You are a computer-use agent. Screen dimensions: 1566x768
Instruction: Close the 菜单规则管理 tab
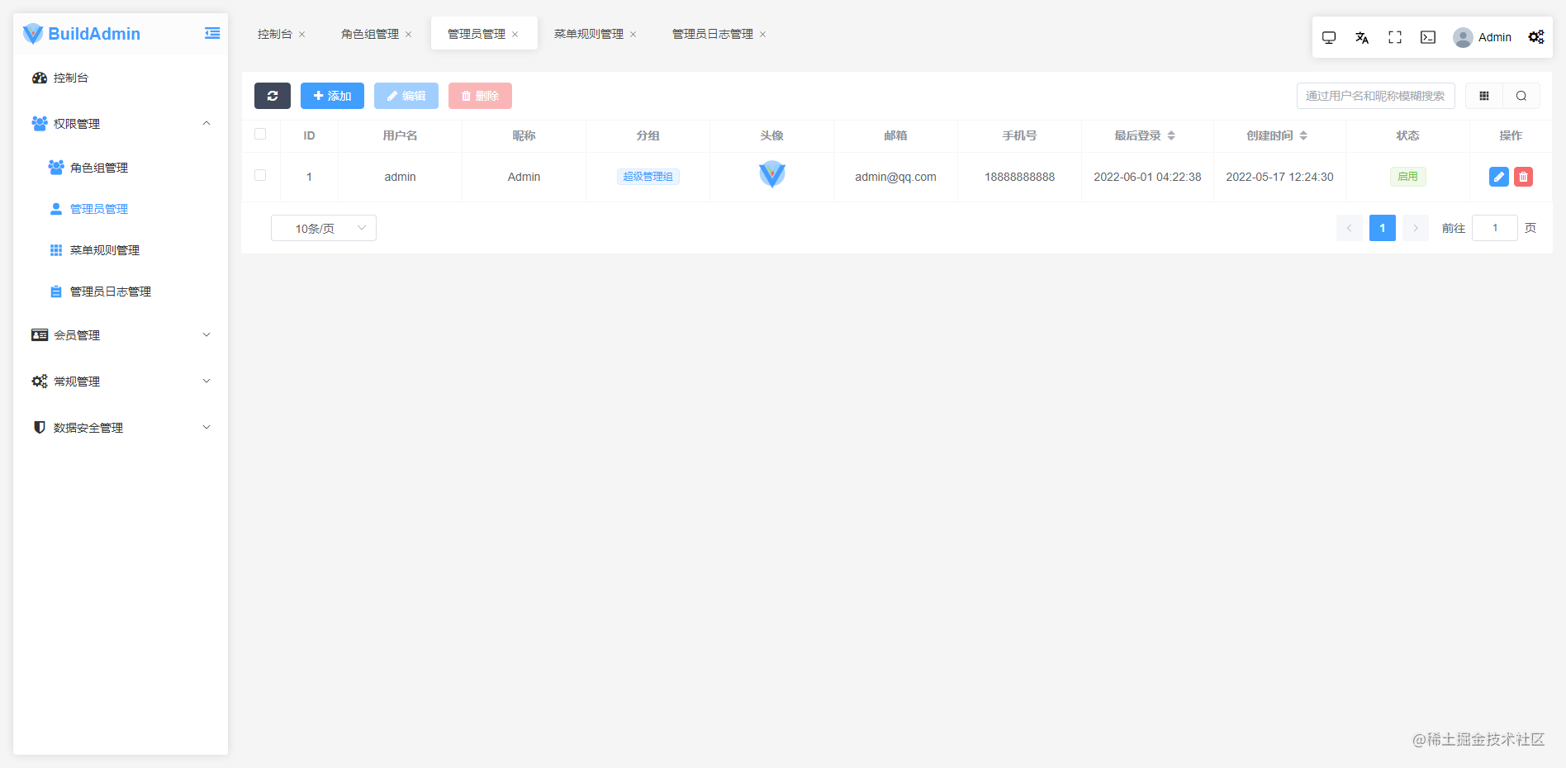tap(634, 35)
